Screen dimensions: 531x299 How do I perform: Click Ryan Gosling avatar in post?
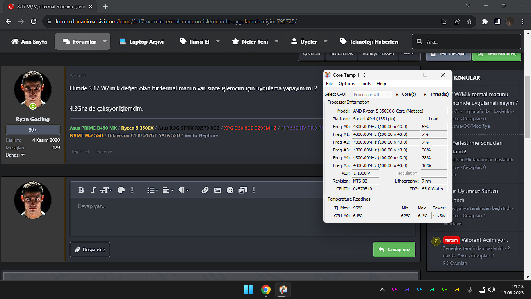[33, 90]
